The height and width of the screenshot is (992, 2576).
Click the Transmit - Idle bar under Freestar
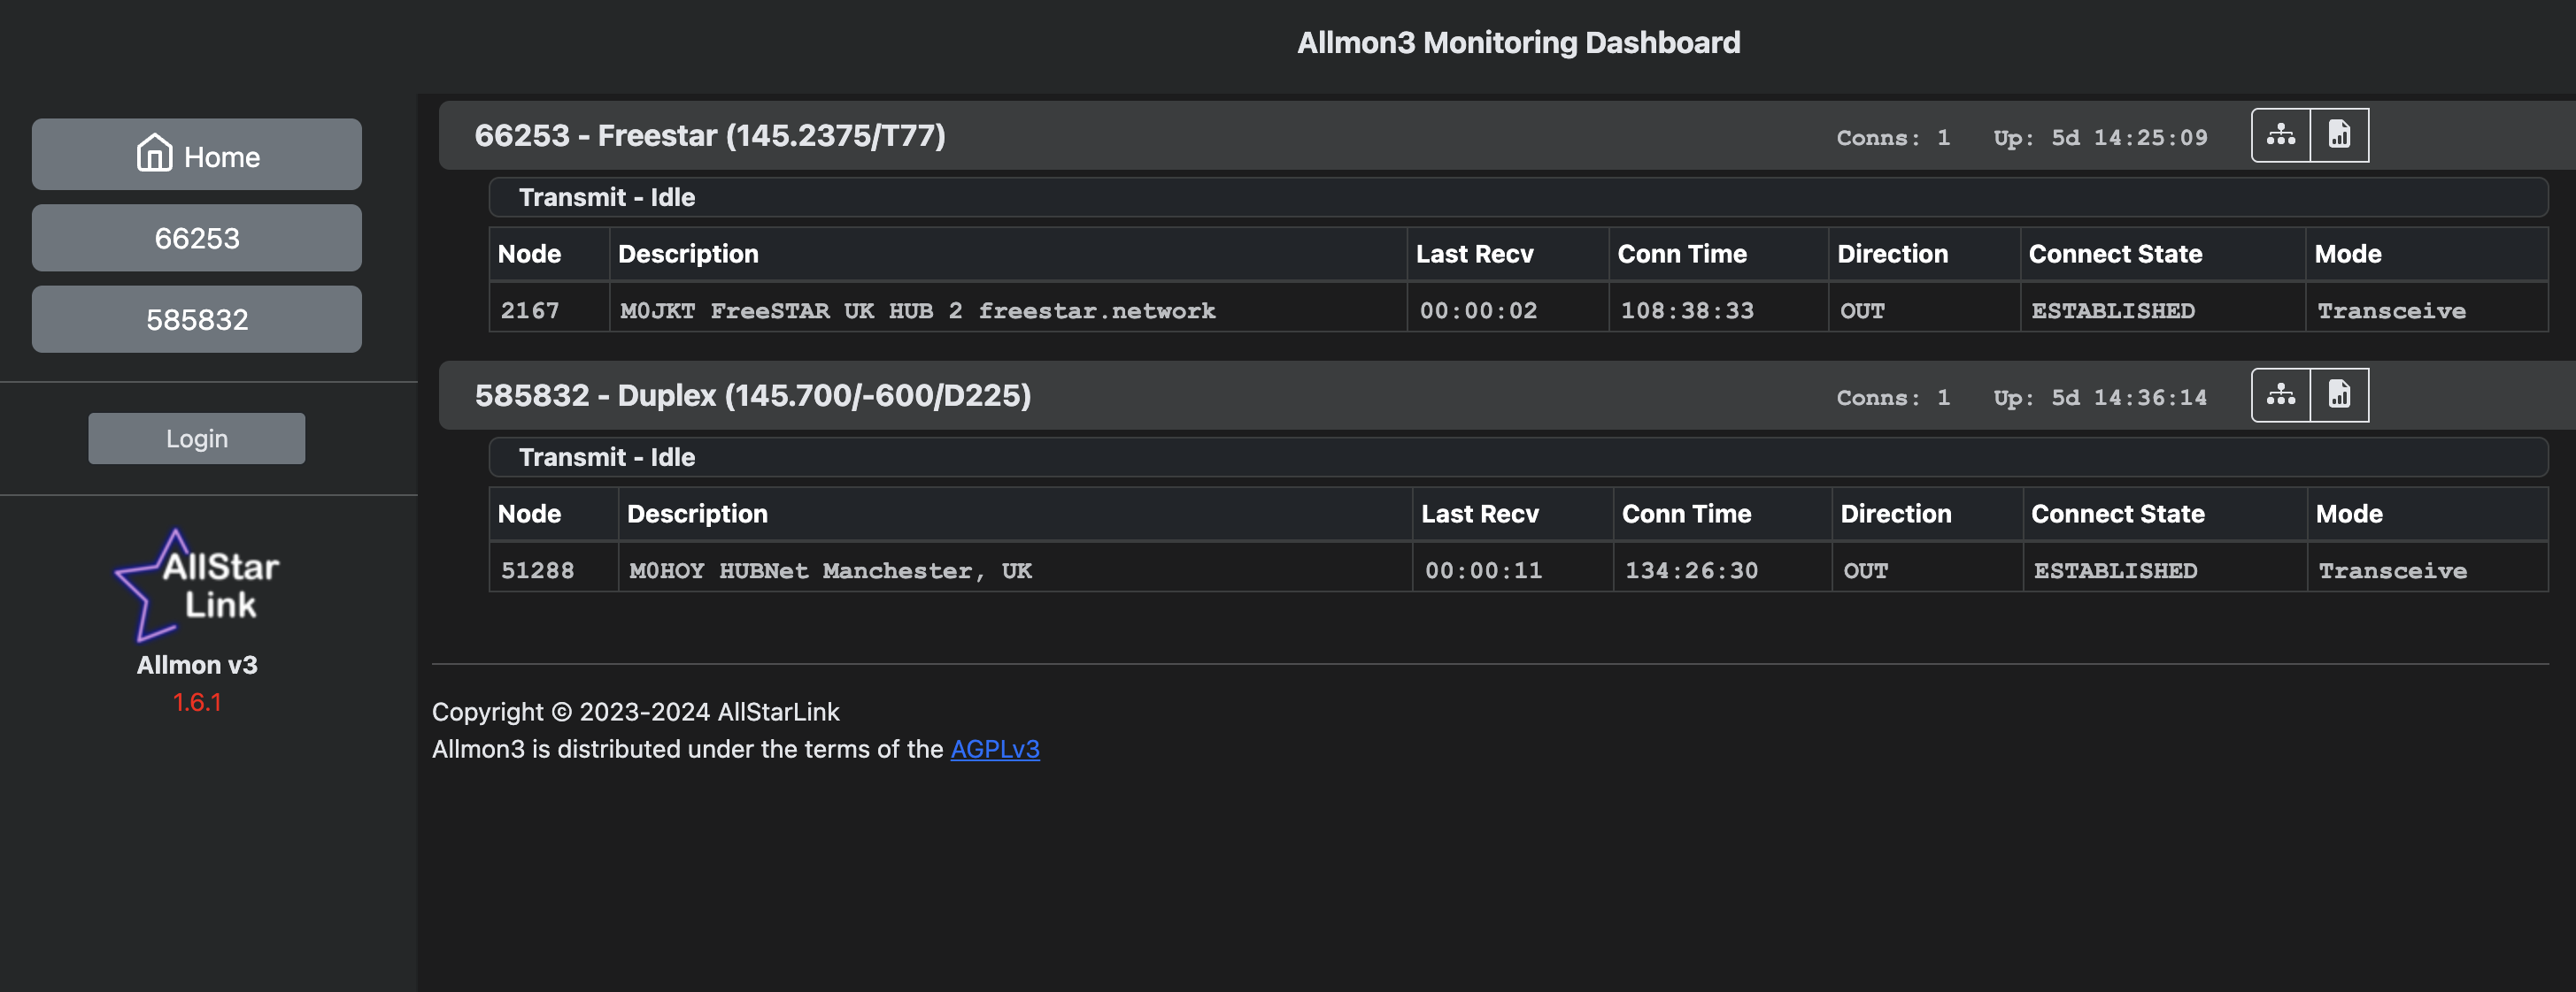coord(606,198)
